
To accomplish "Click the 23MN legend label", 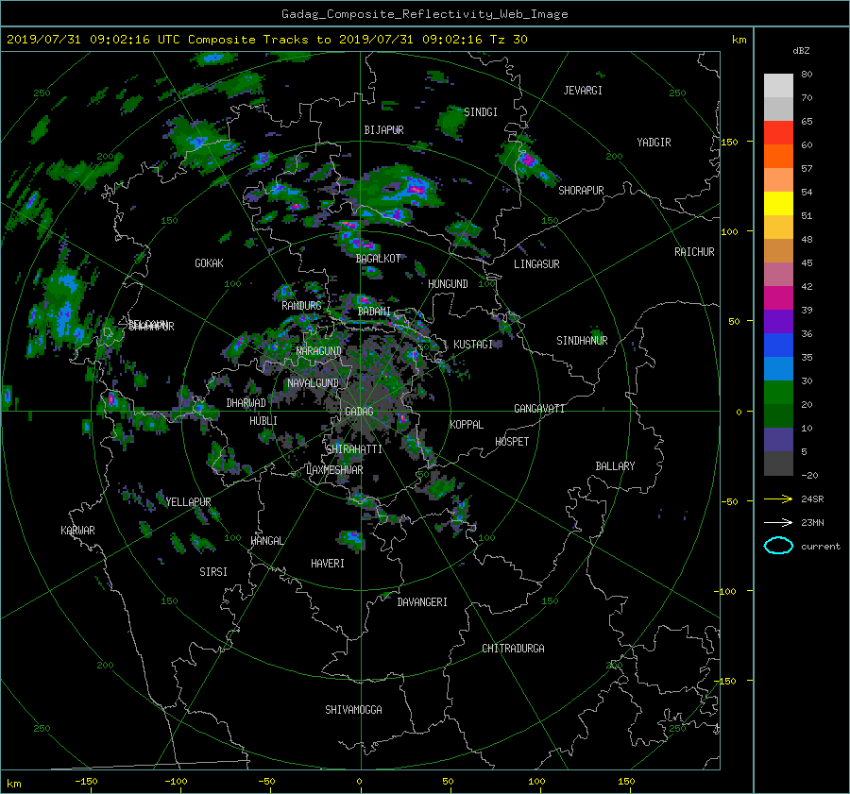I will [x=812, y=522].
